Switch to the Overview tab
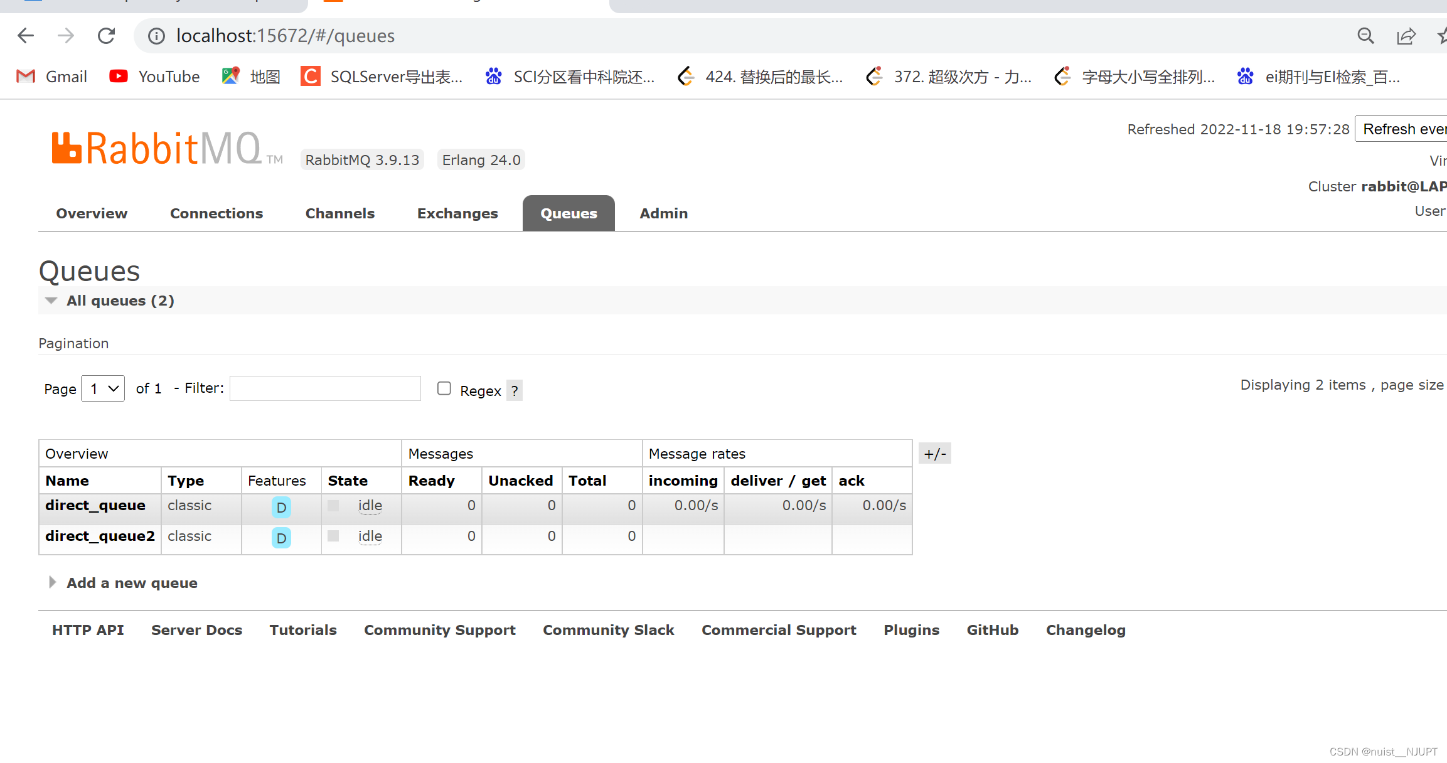 pos(92,213)
